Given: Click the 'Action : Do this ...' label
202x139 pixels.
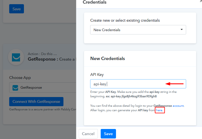Looking at the screenshot, I should pyautogui.click(x=42, y=54).
